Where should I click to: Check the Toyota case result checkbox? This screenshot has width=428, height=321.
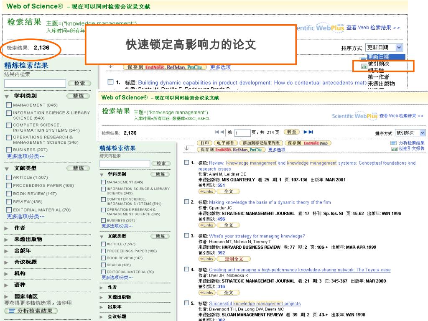coord(187,269)
